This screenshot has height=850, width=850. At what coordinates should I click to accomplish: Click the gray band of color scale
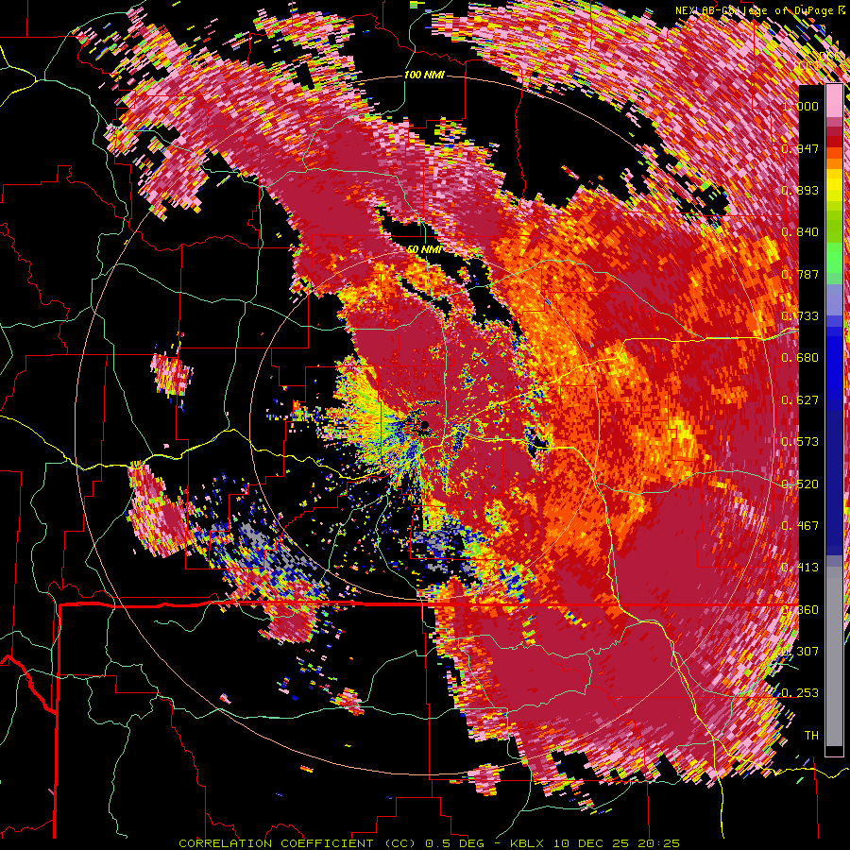834,656
